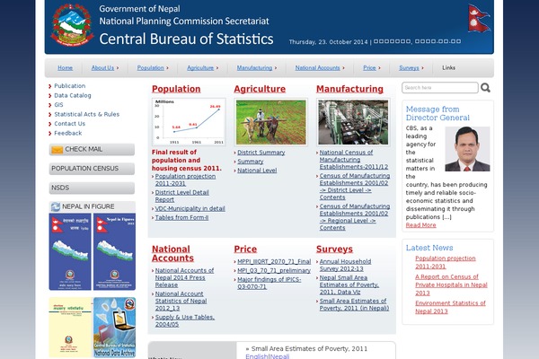Image resolution: width=539 pixels, height=359 pixels.
Task: Open the Manufacturing section heading
Action: tap(349, 89)
